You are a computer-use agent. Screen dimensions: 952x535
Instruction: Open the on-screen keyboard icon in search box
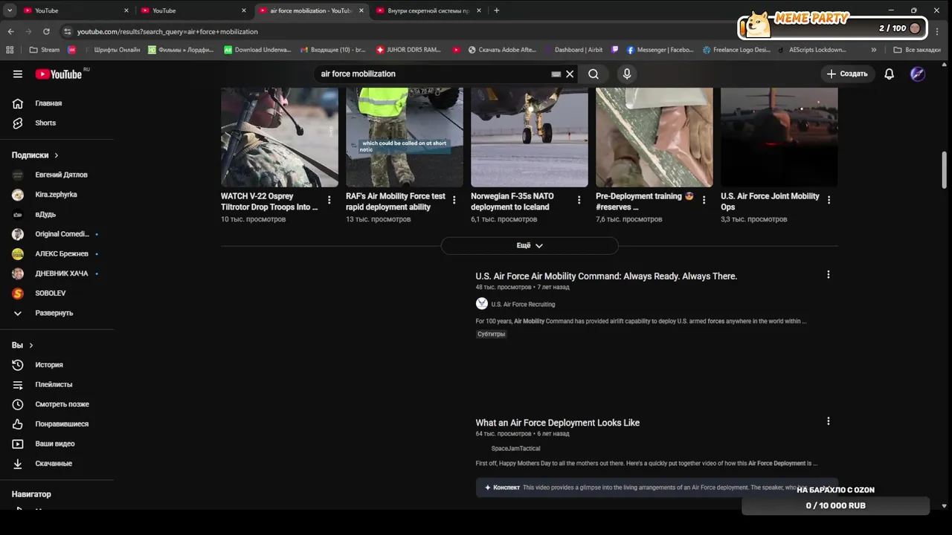point(556,74)
